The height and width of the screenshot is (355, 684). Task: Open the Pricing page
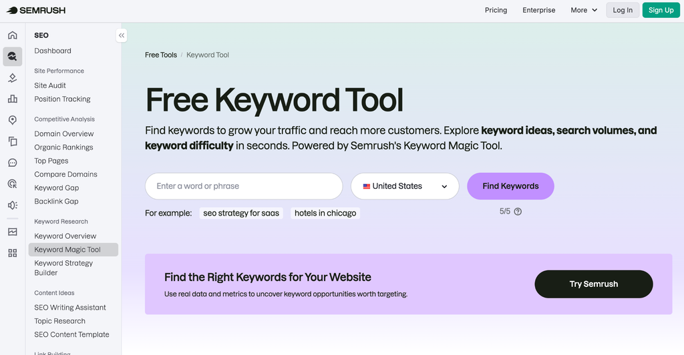(x=496, y=10)
